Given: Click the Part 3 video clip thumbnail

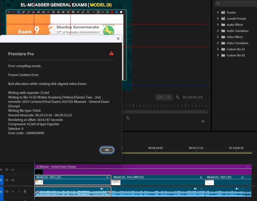Looking at the screenshot, I should (210, 182).
